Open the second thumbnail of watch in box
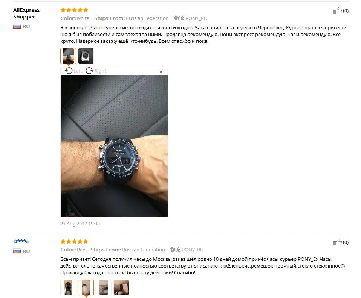 (x=86, y=56)
